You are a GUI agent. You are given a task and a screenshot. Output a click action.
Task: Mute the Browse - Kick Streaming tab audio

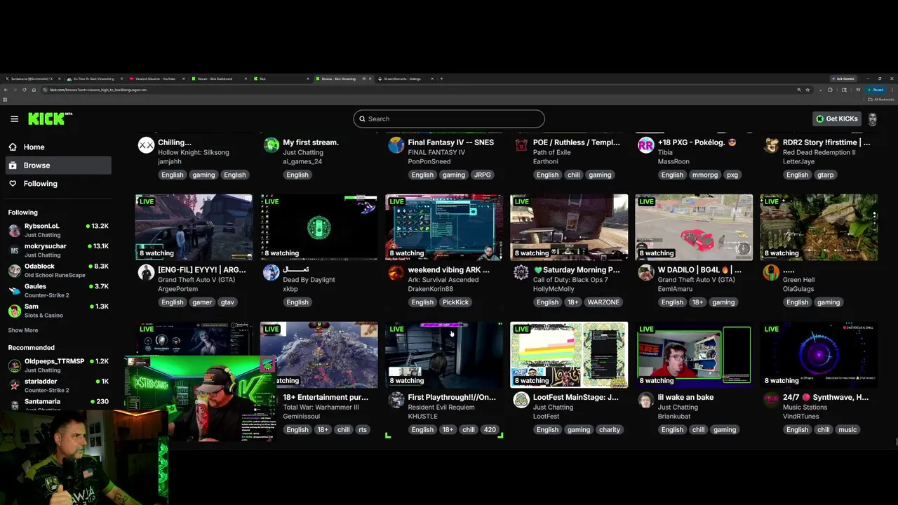363,79
